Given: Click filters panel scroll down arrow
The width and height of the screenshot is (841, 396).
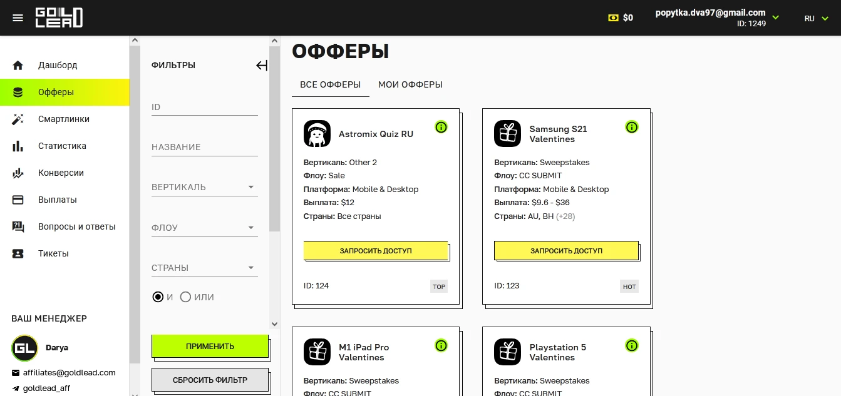Looking at the screenshot, I should coord(274,324).
